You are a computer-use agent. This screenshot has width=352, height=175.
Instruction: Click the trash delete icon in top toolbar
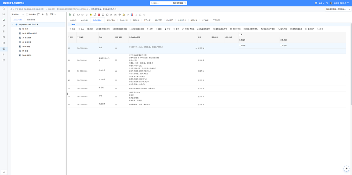point(87,14)
